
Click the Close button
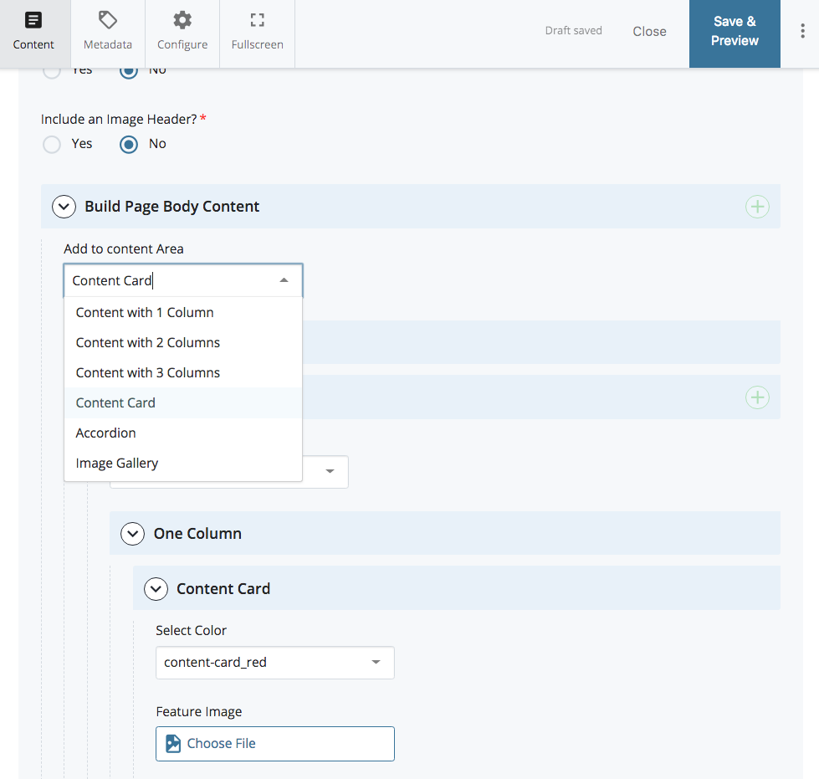tap(649, 32)
